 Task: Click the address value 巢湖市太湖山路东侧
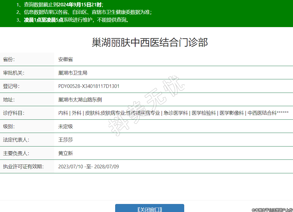coord(80,100)
